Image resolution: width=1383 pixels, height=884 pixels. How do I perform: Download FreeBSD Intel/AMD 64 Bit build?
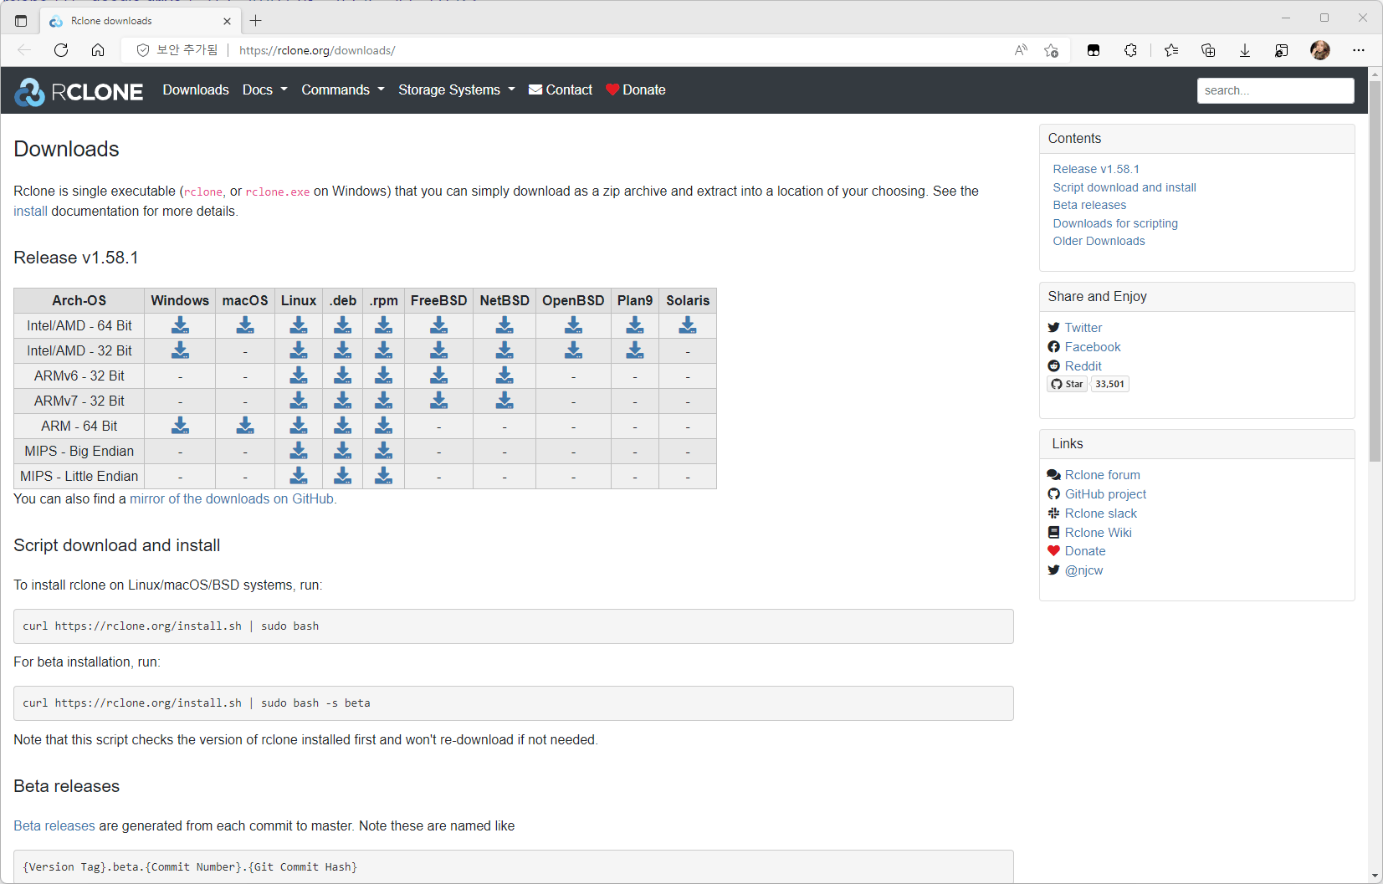[439, 325]
